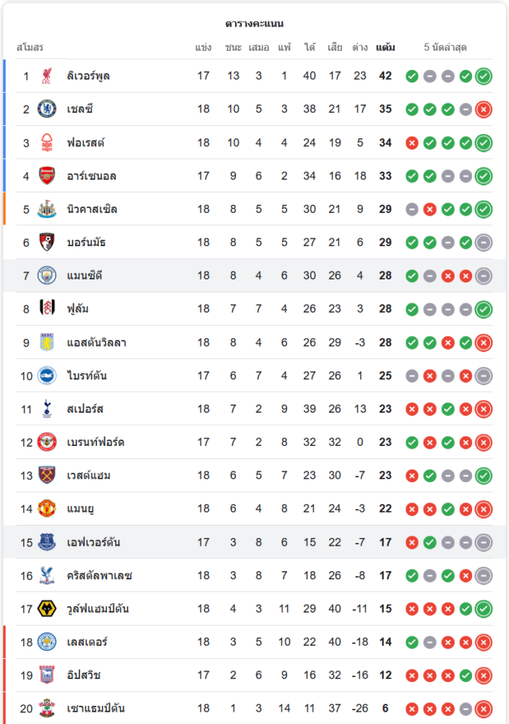The width and height of the screenshot is (509, 724).
Task: Click the last 5 matches column header
Action: coord(445,48)
